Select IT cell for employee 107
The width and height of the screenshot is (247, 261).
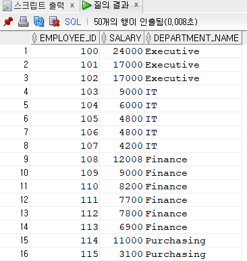point(193,146)
